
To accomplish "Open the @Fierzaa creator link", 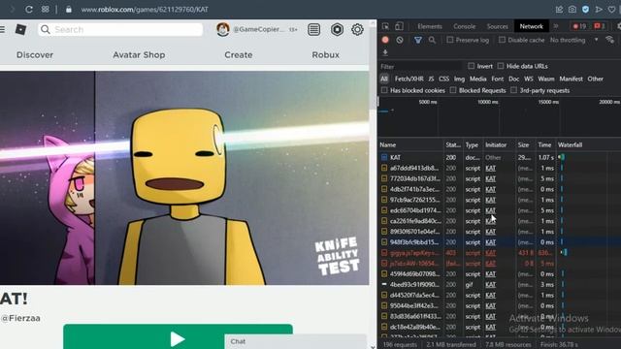I will pos(20,318).
